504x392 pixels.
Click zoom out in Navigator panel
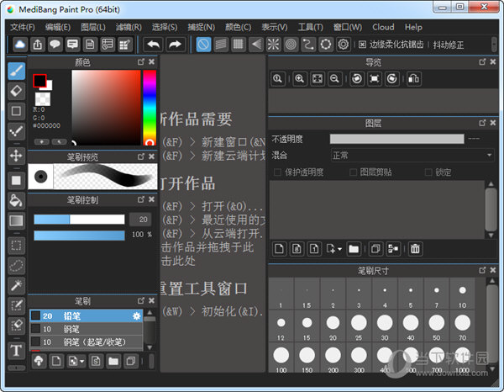[x=334, y=79]
